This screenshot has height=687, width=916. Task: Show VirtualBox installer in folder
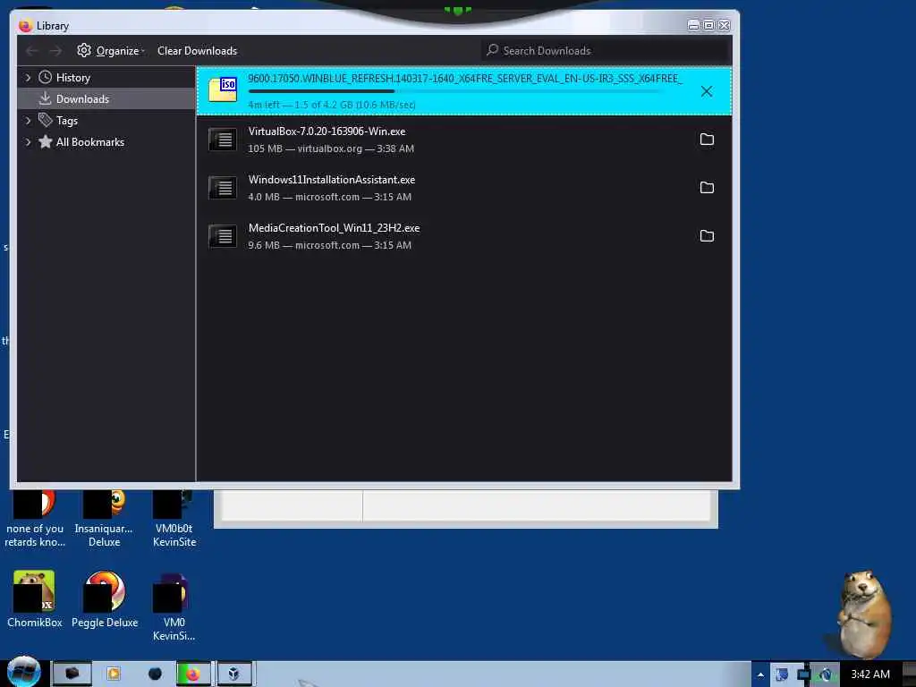point(707,139)
